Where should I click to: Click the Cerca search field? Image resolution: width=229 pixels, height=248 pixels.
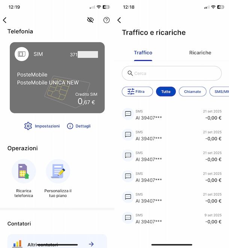[x=172, y=73]
